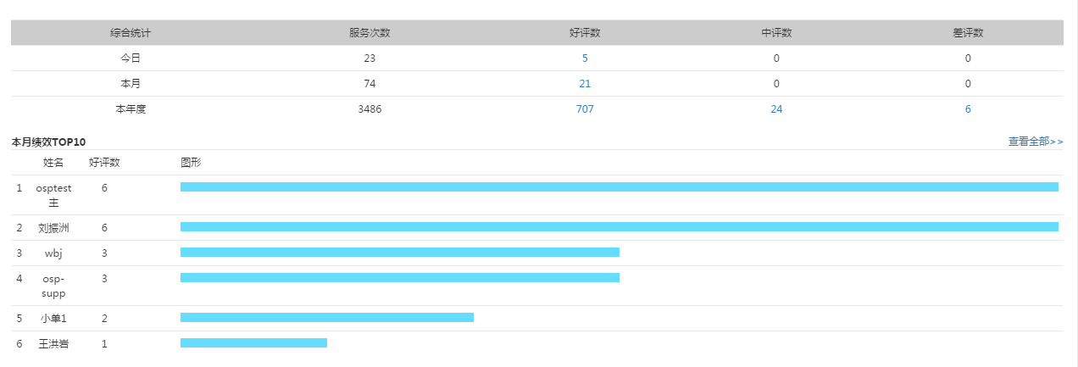The height and width of the screenshot is (367, 1078).
Task: Click today's good review count 5
Action: [x=585, y=58]
